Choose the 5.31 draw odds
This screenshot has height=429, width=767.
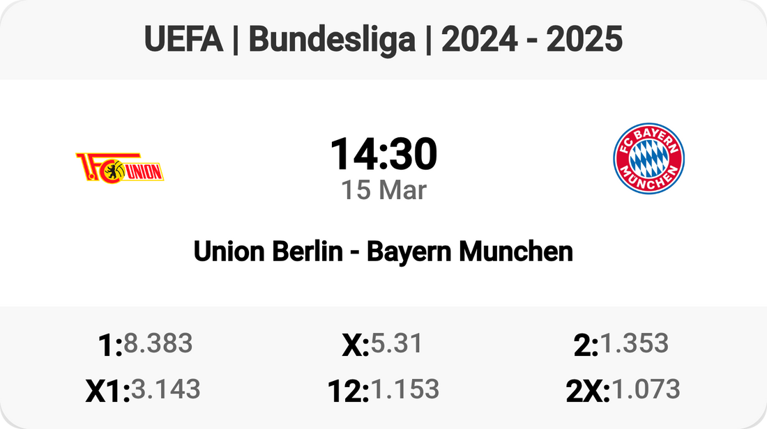click(x=396, y=343)
